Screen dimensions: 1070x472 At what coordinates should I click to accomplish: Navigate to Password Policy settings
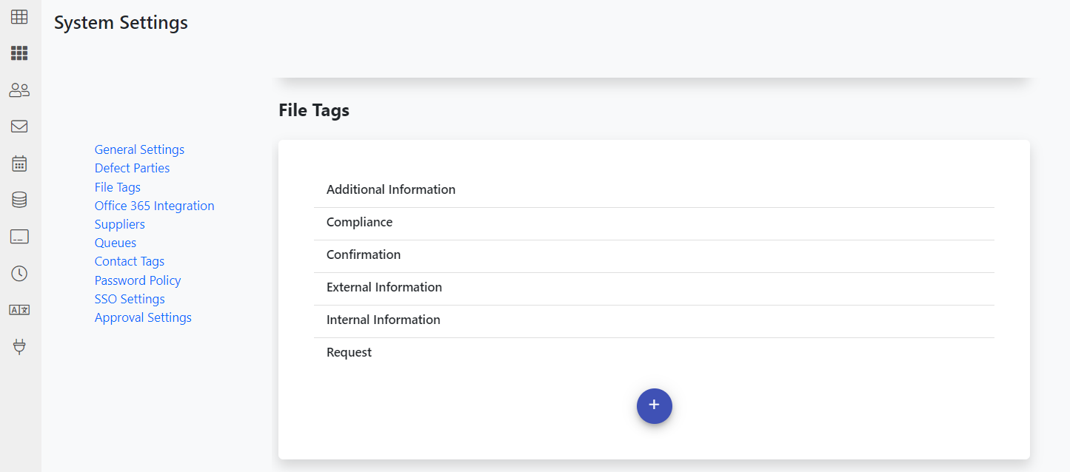(x=138, y=280)
